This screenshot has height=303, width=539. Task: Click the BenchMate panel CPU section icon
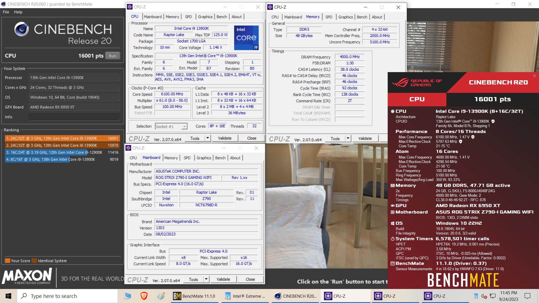point(392,111)
